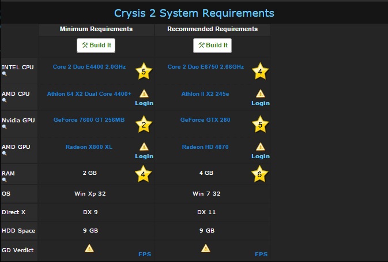Click the GD Verdict row label
The width and height of the screenshot is (388, 262).
pyautogui.click(x=17, y=250)
